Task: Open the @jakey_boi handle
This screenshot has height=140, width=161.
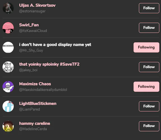Action: point(28,70)
